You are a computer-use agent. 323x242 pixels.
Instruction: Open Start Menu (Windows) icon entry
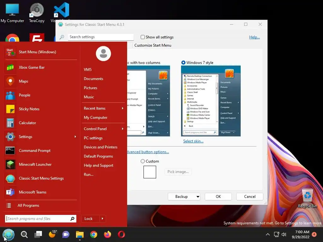[10, 52]
